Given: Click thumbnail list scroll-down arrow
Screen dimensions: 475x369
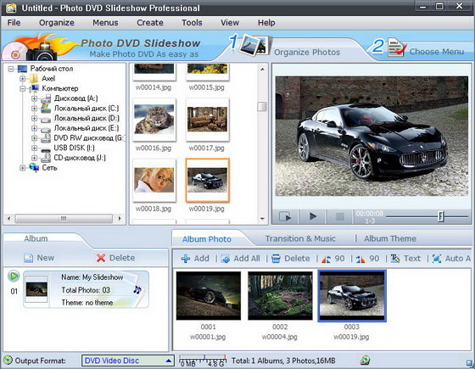Looking at the screenshot, I should [x=262, y=219].
